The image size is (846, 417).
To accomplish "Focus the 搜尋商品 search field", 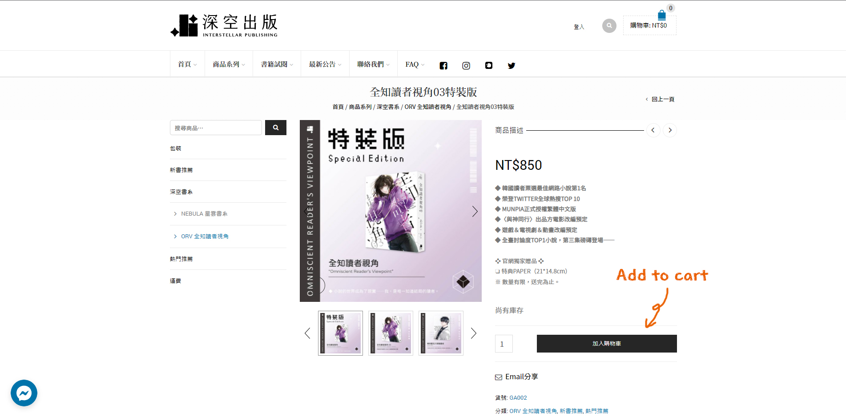I will tap(216, 128).
